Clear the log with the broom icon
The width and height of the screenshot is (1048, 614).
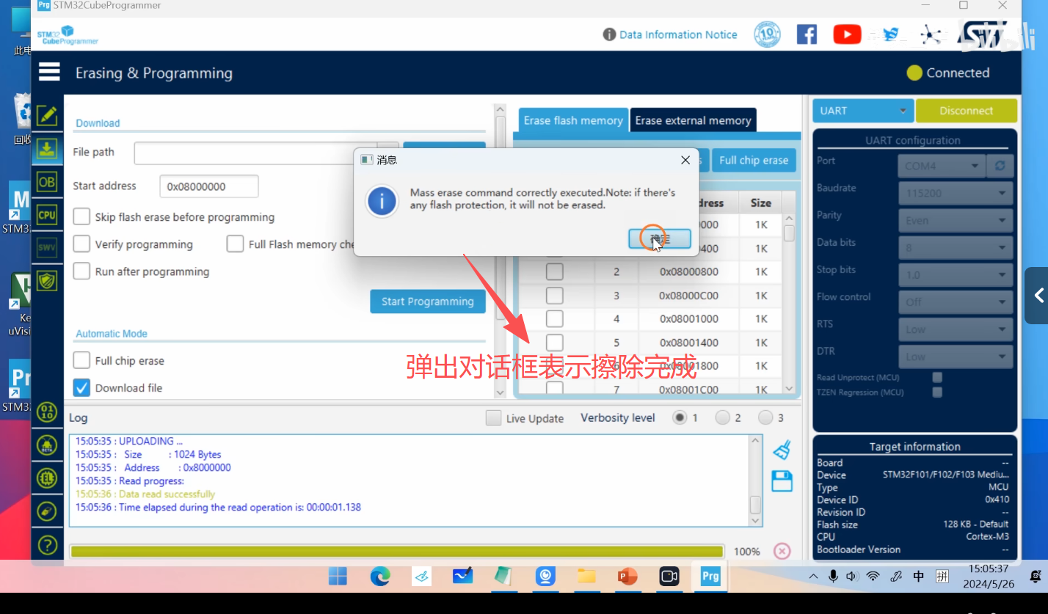click(x=782, y=450)
